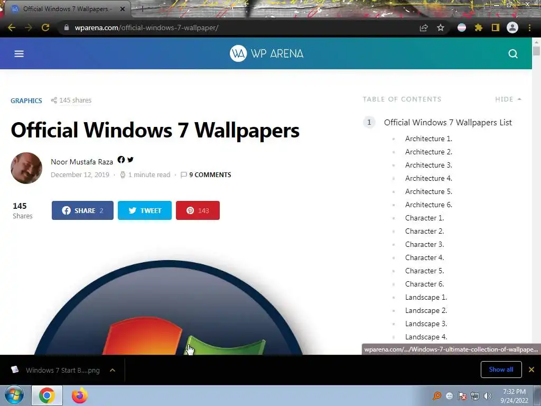The height and width of the screenshot is (406, 541).
Task: Jump to Character 3 section
Action: tap(424, 244)
